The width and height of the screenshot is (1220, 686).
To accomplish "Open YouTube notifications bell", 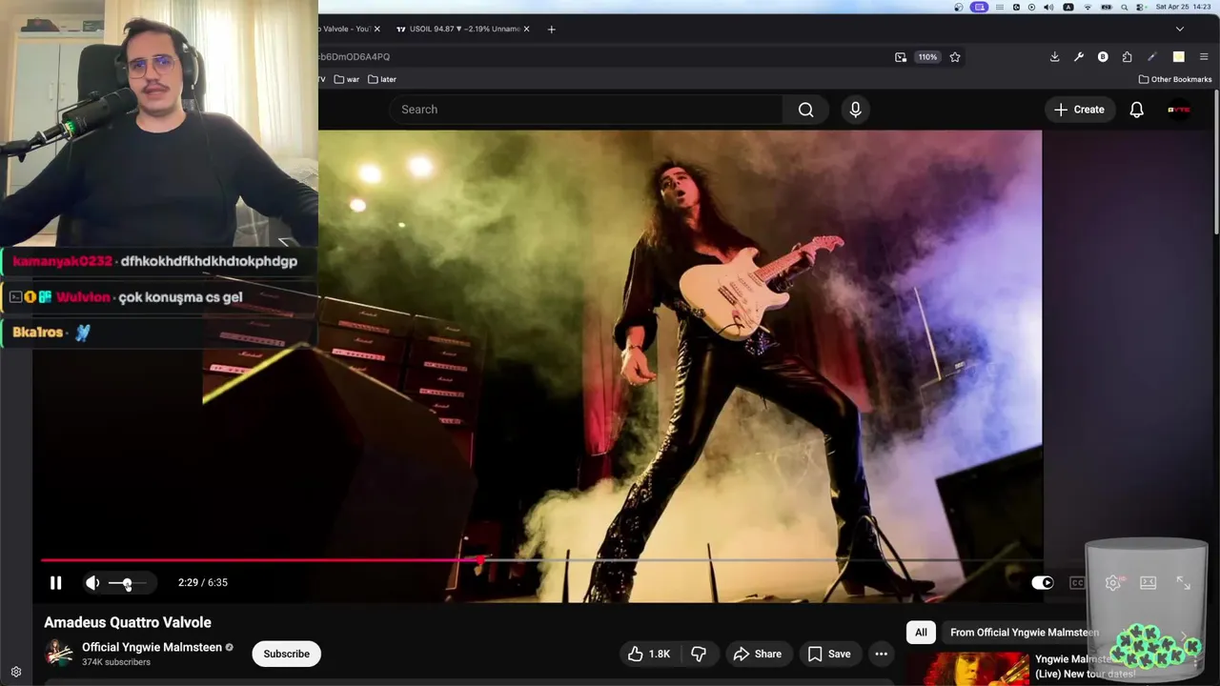I will [1136, 110].
